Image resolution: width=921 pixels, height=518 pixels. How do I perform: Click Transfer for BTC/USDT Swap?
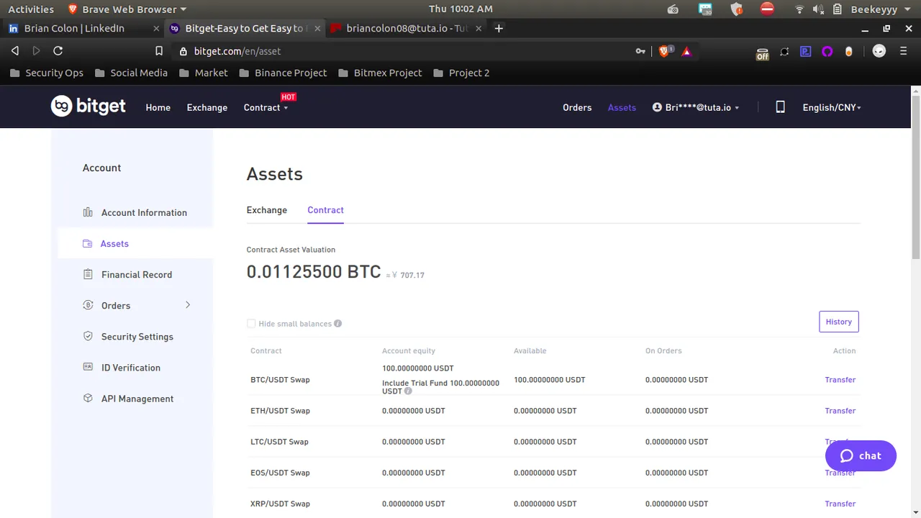[x=840, y=380]
